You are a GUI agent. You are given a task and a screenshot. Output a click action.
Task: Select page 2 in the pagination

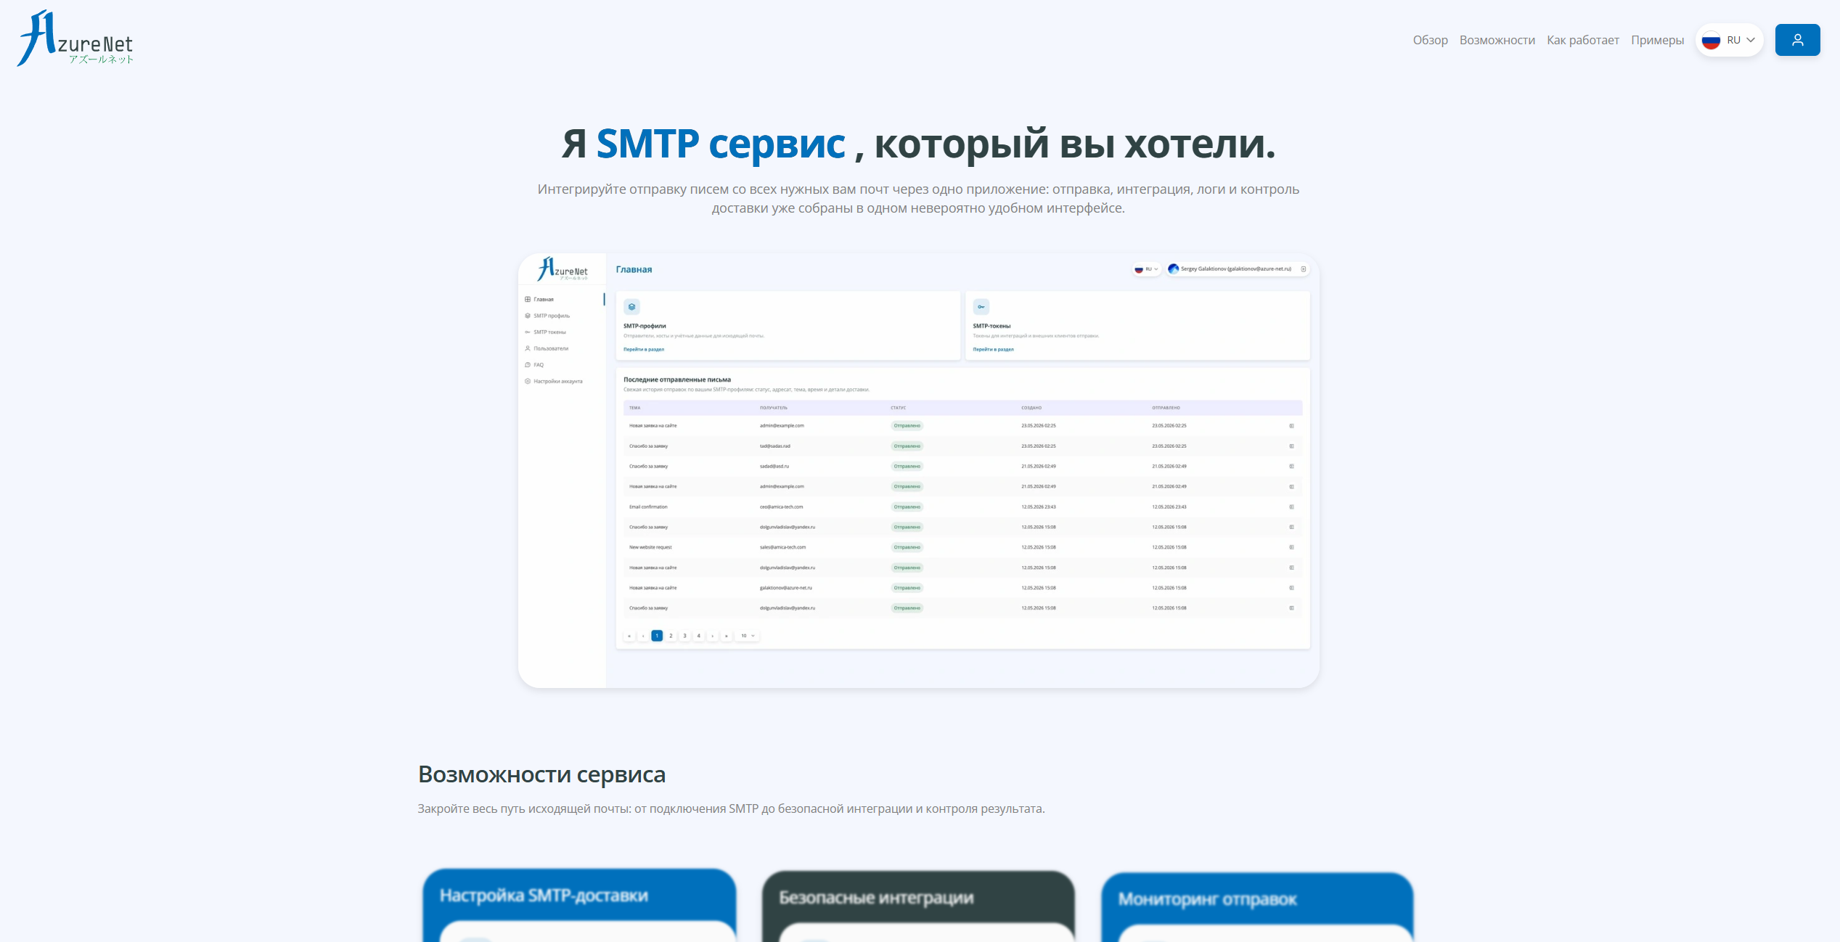pyautogui.click(x=671, y=636)
